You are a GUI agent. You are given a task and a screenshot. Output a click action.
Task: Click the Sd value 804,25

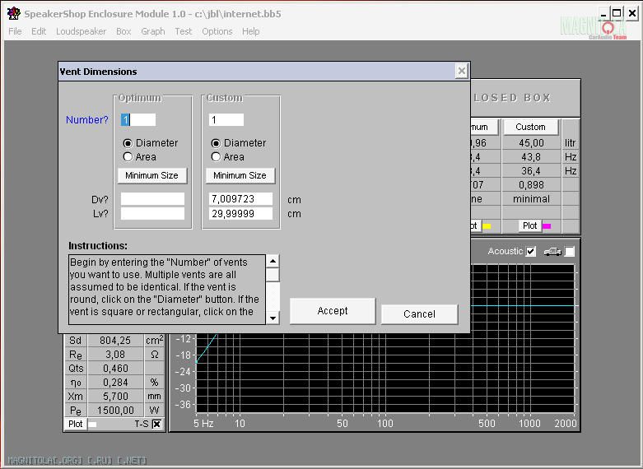(x=115, y=341)
